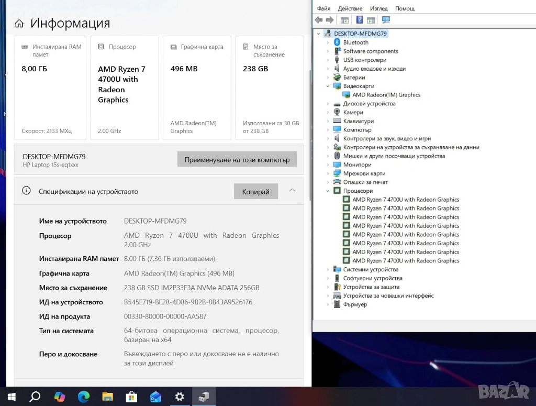536x406 pixels.
Task: Open Microsoft Store from the taskbar
Action: (x=131, y=397)
